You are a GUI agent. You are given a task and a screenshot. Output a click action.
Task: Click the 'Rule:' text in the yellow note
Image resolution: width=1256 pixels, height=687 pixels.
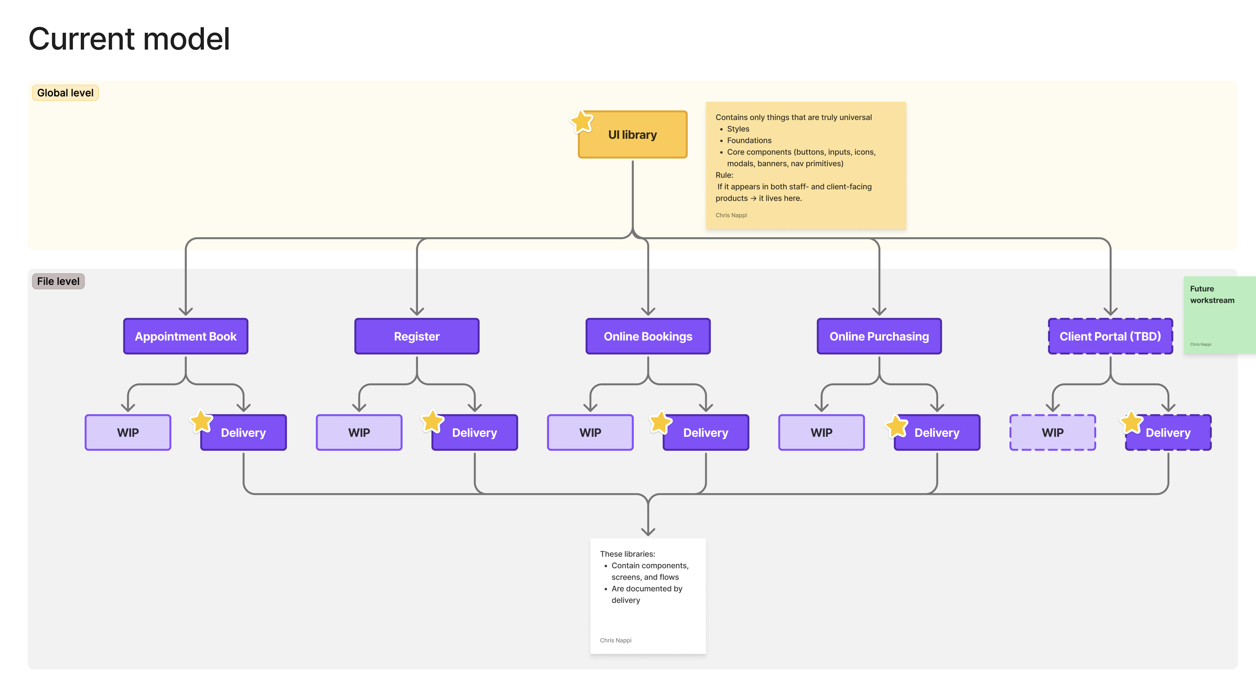(724, 175)
